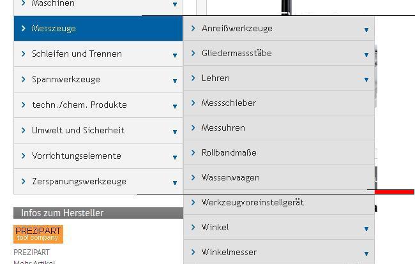The height and width of the screenshot is (264, 415).
Task: Expand Spannwerkzeuge category arrow
Action: (x=174, y=80)
